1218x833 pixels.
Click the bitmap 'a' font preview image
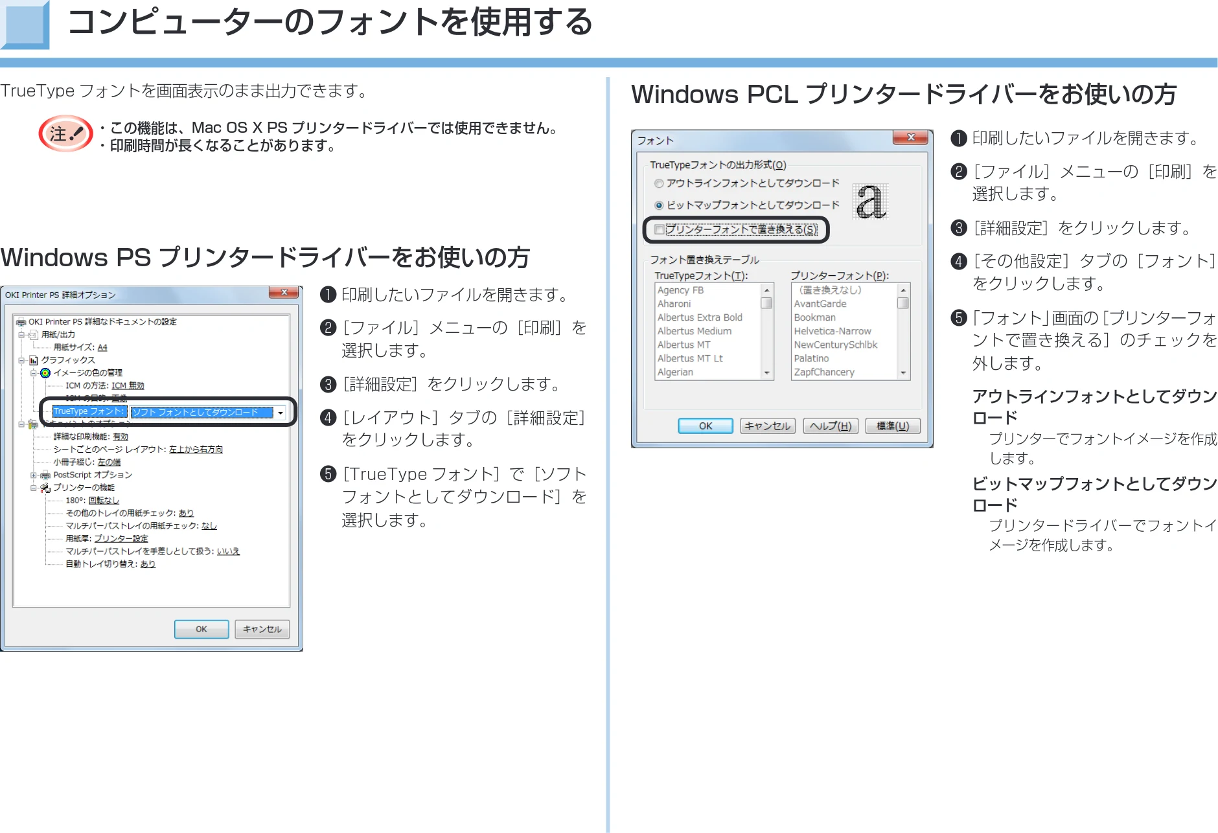[870, 201]
